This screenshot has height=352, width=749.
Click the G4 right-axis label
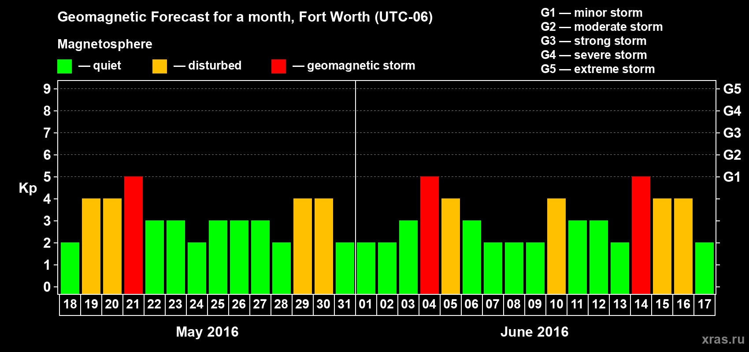(732, 111)
